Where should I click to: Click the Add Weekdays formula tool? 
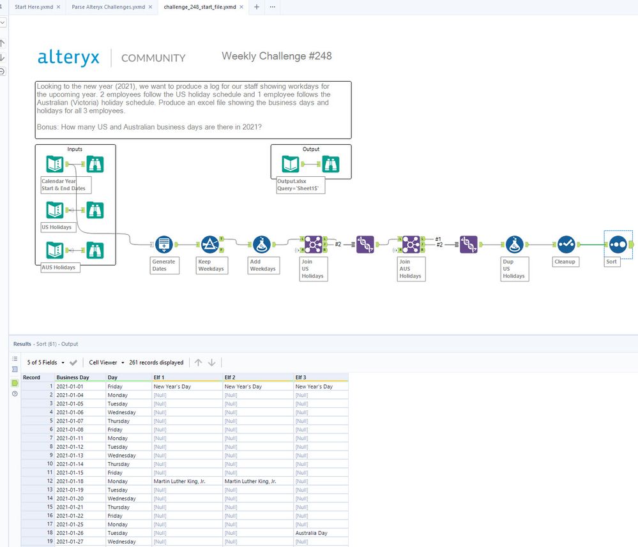click(262, 244)
